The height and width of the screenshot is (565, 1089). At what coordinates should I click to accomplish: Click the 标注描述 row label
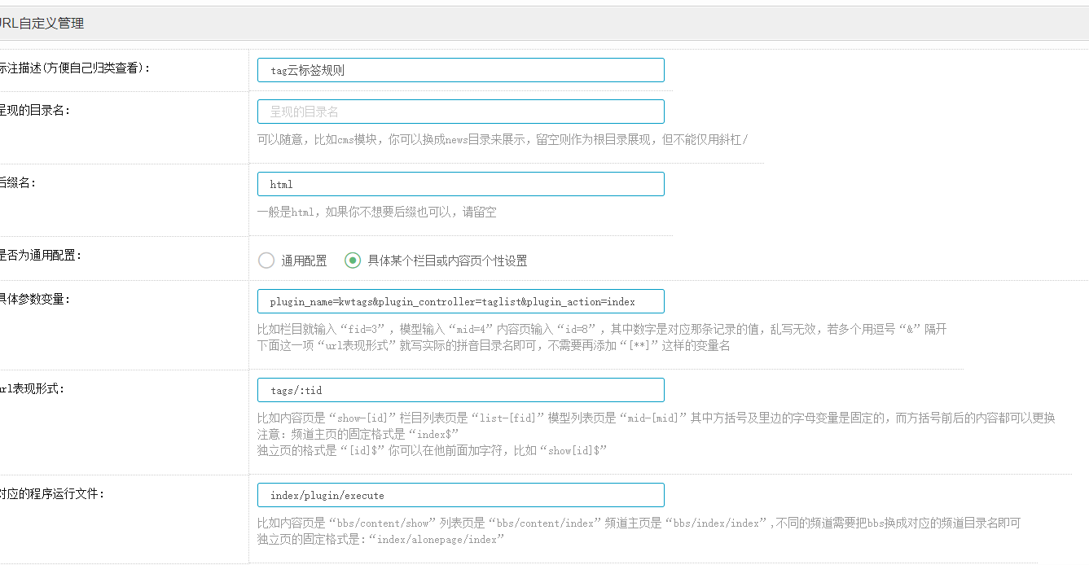[74, 68]
